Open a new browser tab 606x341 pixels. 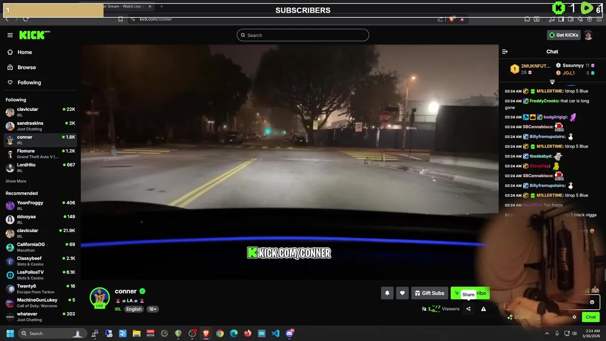click(x=161, y=7)
